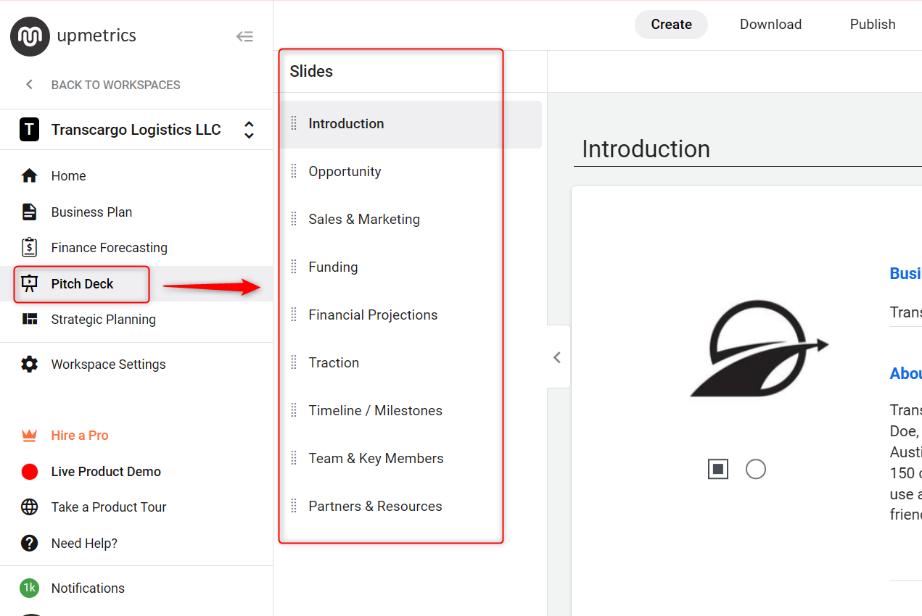
Task: Click the drag handle beside Timeline / Milestones
Action: point(294,410)
